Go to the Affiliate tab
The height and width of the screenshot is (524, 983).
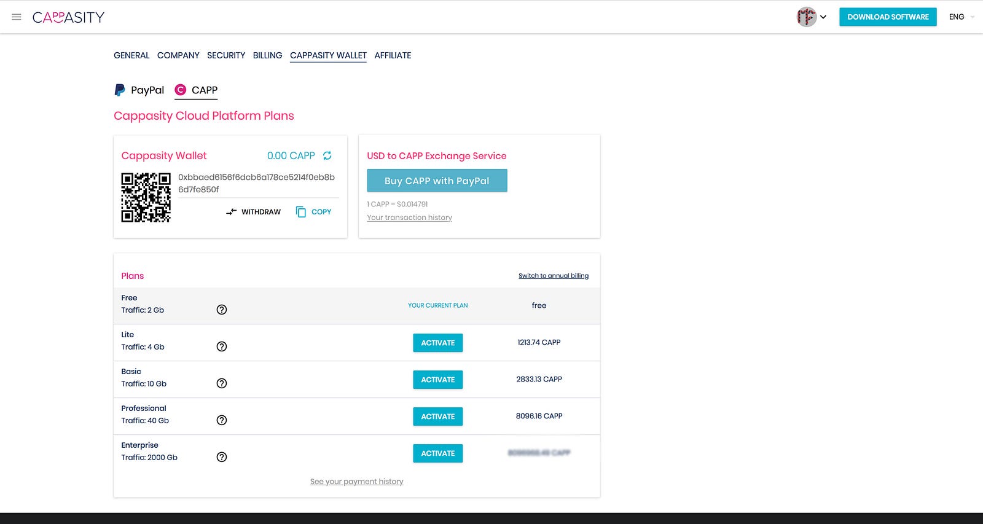[x=393, y=55]
